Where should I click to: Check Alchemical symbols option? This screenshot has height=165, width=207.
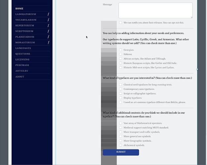tap(121, 145)
